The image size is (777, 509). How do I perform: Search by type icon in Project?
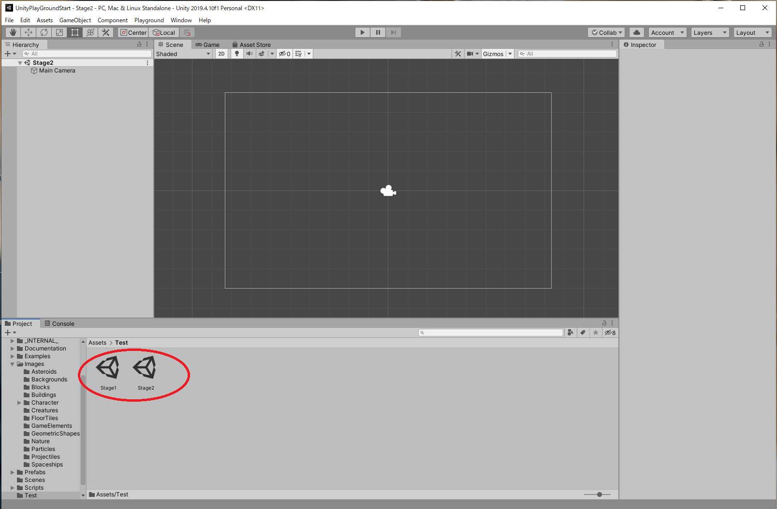pos(571,333)
